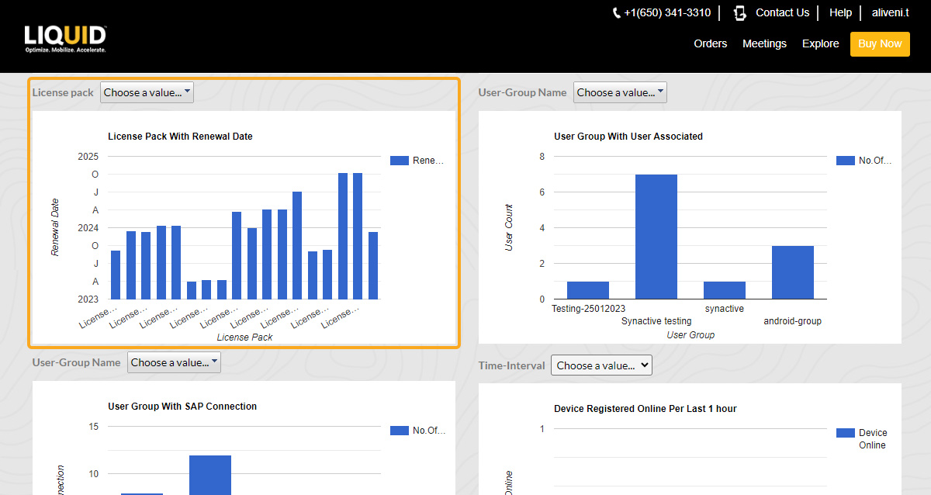Click the Renewal Date legend swatch
The width and height of the screenshot is (931, 495).
click(399, 161)
